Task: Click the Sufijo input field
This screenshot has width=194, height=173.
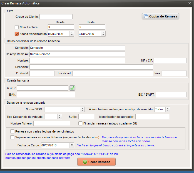Action: click(x=86, y=117)
